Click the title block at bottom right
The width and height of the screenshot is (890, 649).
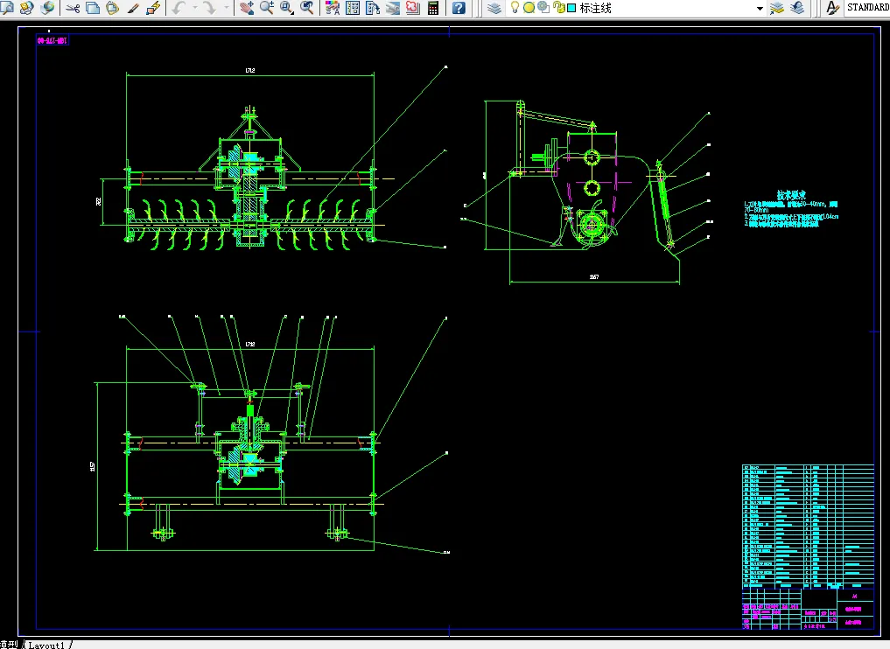(809, 609)
